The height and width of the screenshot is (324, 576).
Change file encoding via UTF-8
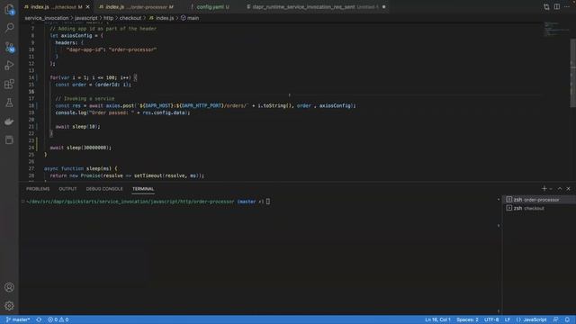pos(491,319)
